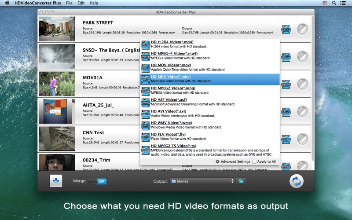Click the HD MPEG-4 format icon

pos(146,56)
